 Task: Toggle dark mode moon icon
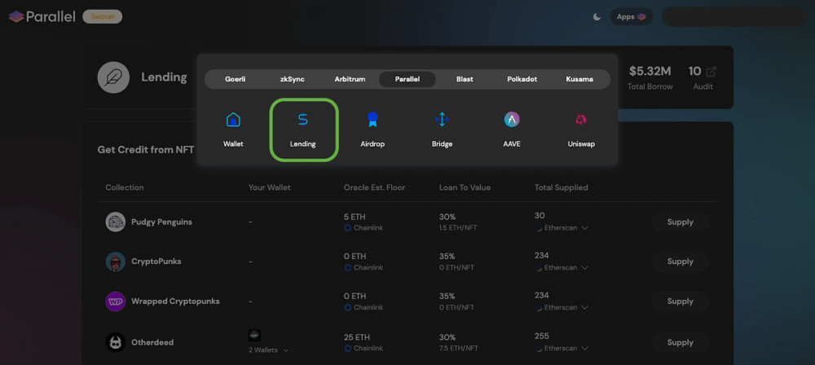pyautogui.click(x=597, y=16)
